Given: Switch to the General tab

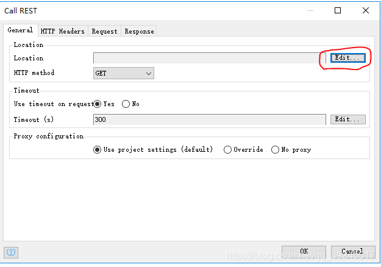Looking at the screenshot, I should [x=20, y=30].
